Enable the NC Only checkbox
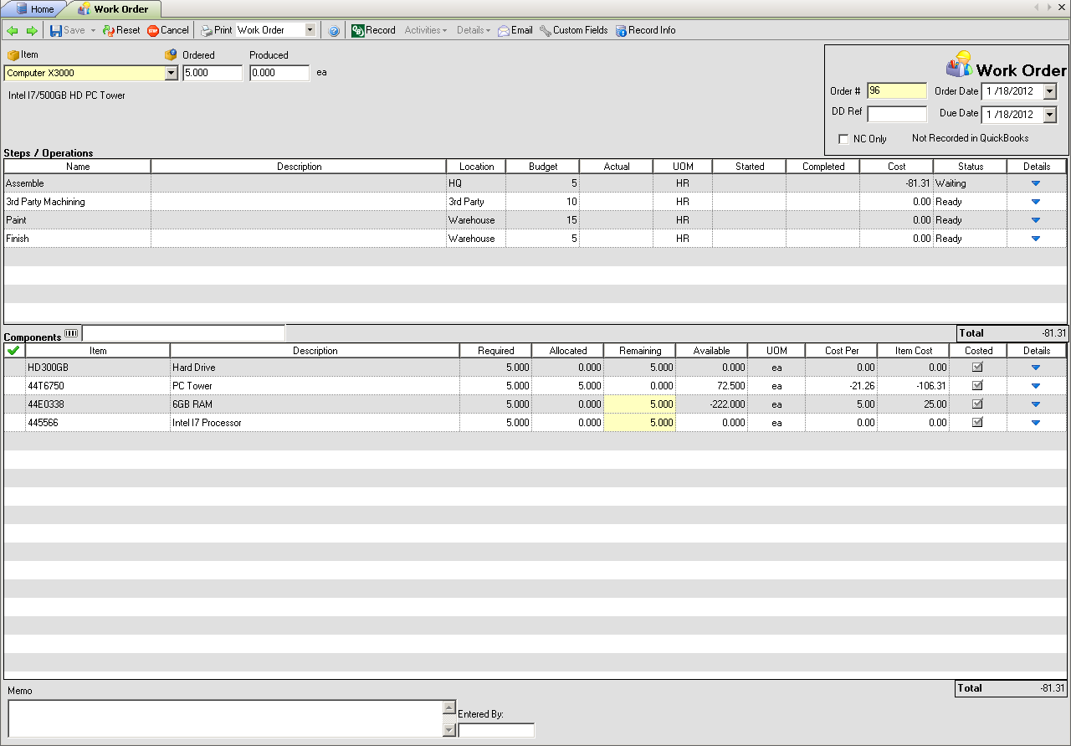Viewport: 1071px width, 746px height. coord(843,139)
